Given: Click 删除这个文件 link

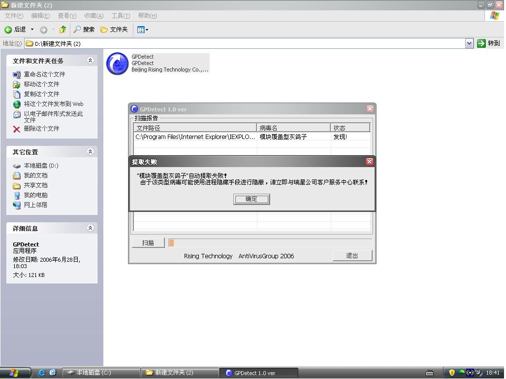Looking at the screenshot, I should point(42,129).
